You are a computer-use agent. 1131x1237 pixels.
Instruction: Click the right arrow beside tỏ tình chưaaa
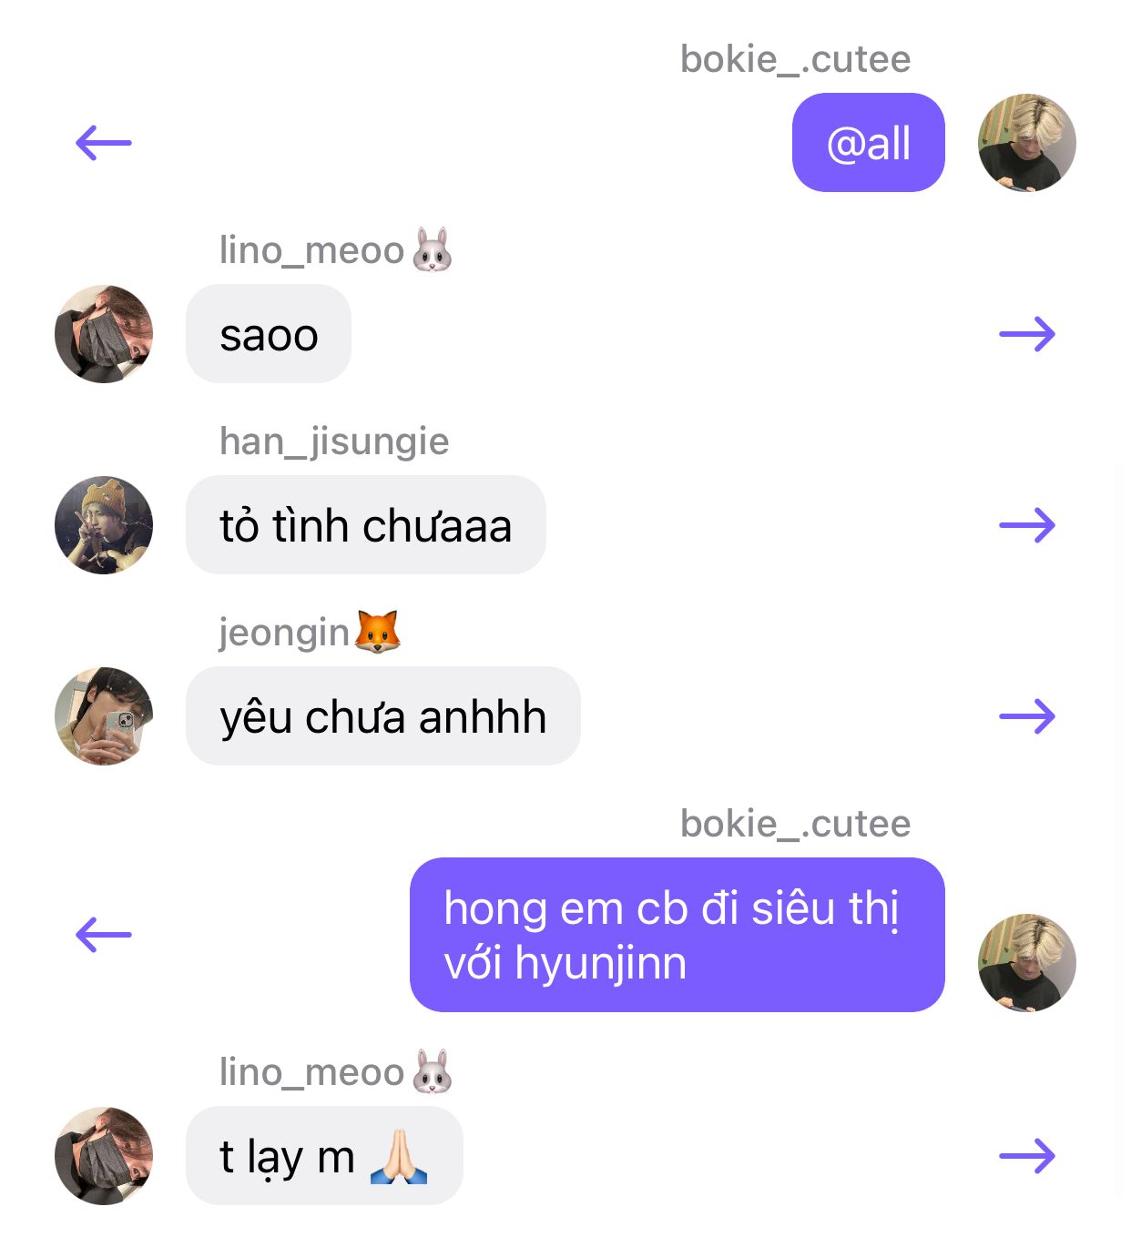click(x=1027, y=525)
